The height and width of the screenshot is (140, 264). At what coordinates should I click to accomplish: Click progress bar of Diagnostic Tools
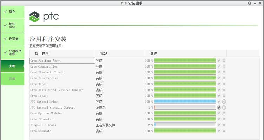click(185, 125)
